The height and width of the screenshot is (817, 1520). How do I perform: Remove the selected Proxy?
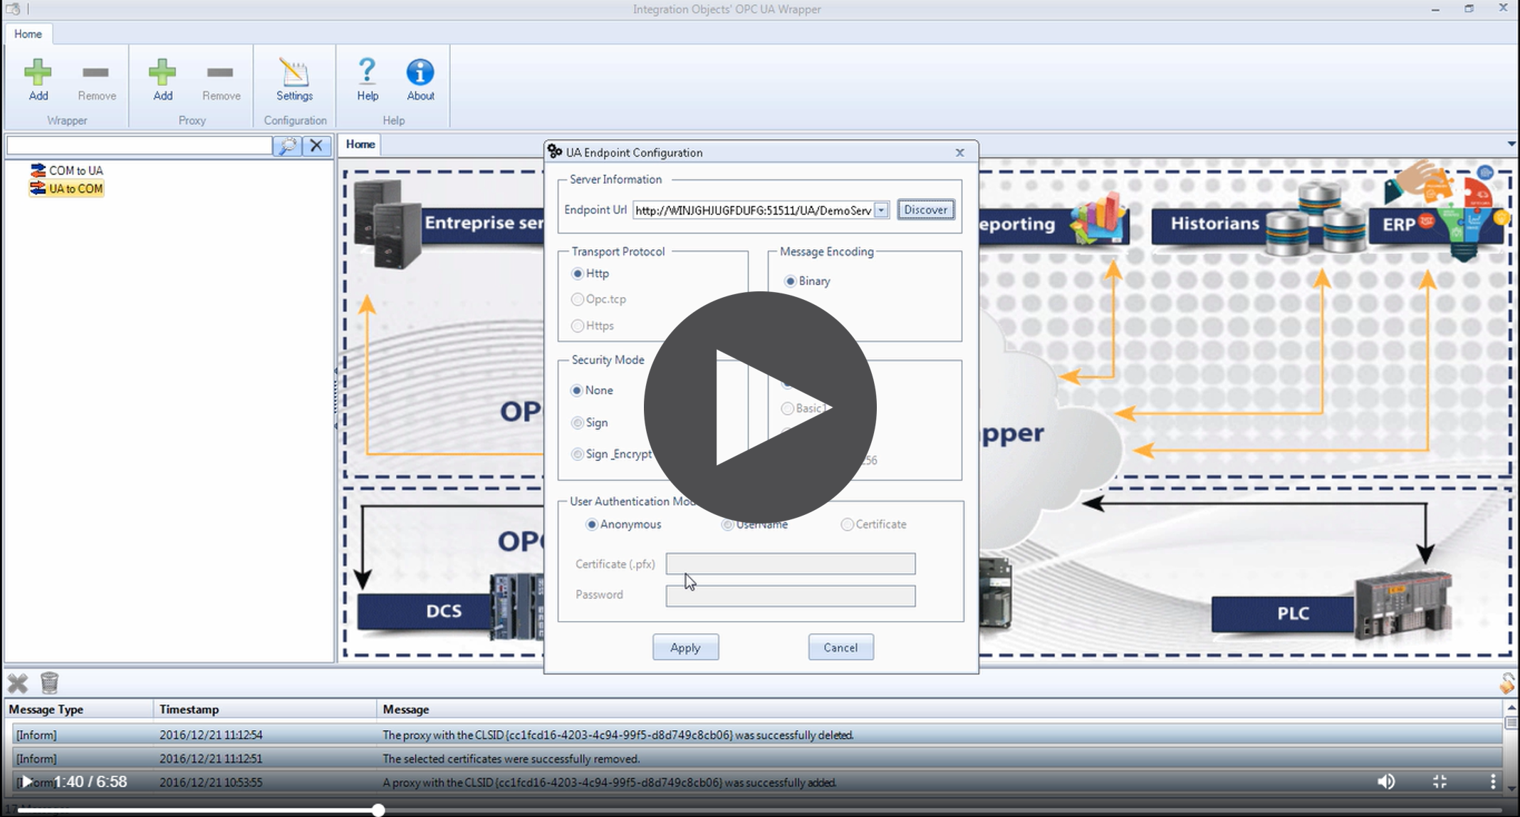click(x=220, y=80)
